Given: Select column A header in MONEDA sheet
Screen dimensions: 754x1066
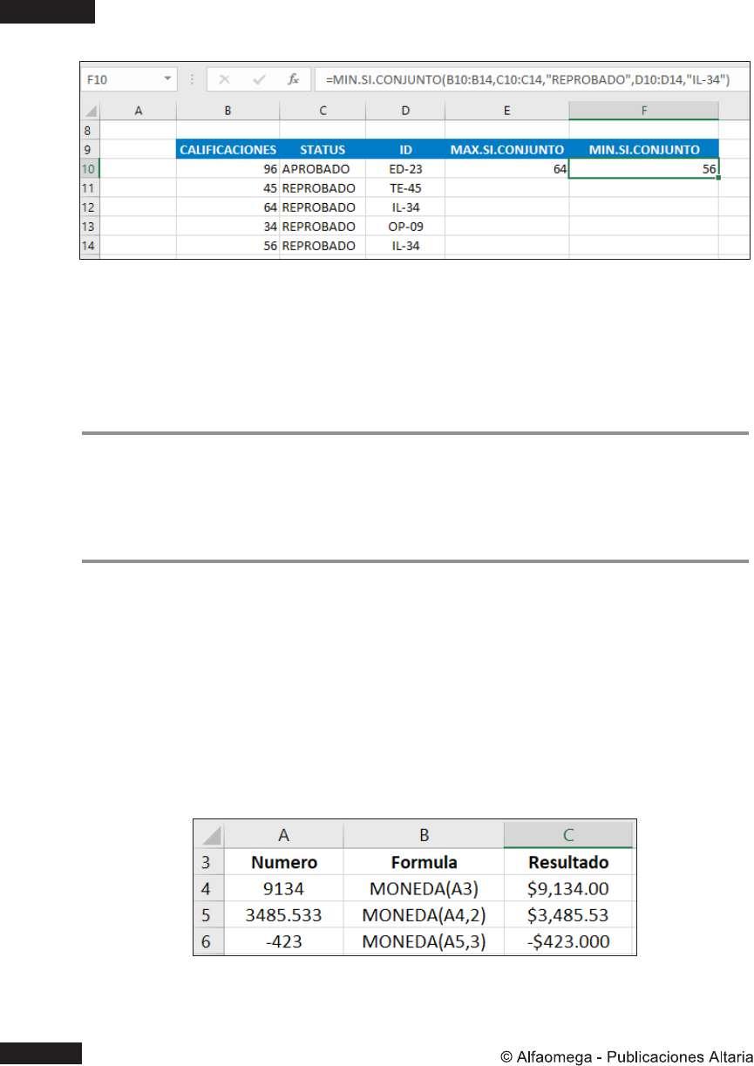Looking at the screenshot, I should (284, 835).
